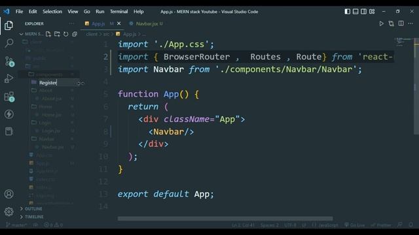Open the View menu

[73, 12]
